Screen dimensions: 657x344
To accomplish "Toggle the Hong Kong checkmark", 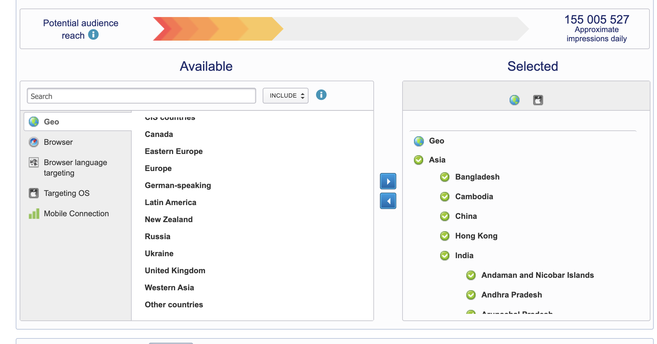I will click(x=444, y=236).
